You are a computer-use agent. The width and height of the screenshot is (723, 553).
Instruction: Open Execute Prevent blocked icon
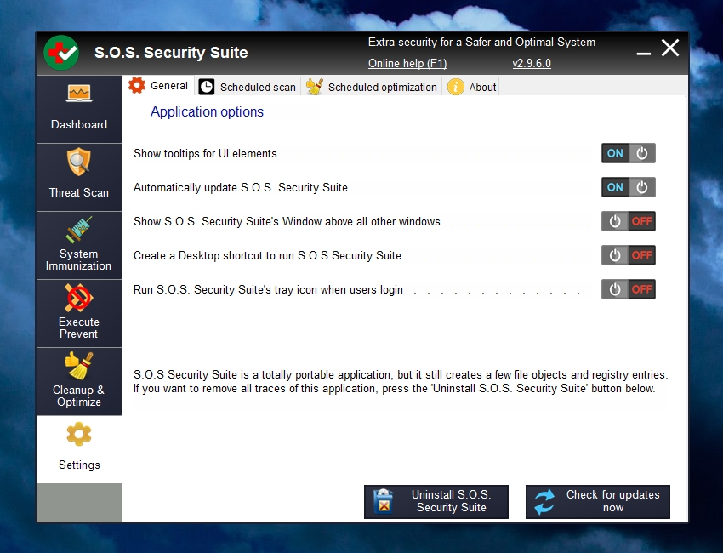pyautogui.click(x=79, y=298)
